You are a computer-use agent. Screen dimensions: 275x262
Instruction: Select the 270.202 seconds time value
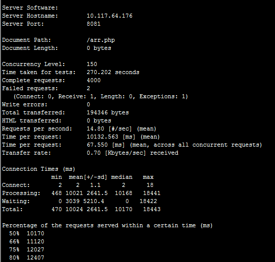113,72
